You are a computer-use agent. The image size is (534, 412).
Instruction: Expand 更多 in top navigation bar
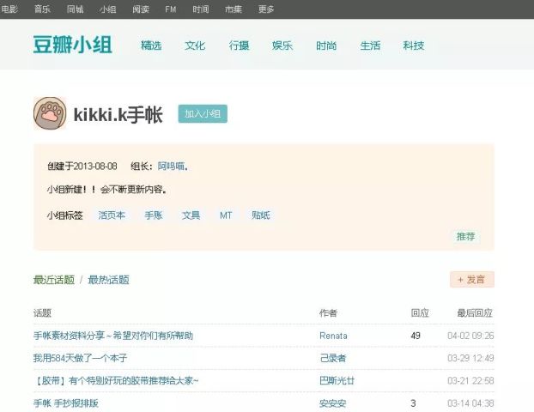click(266, 9)
